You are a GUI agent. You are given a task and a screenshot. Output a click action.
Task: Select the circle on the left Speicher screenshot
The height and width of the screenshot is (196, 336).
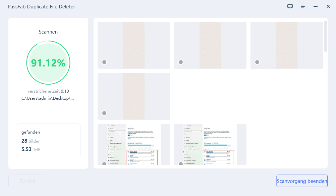[104, 163]
